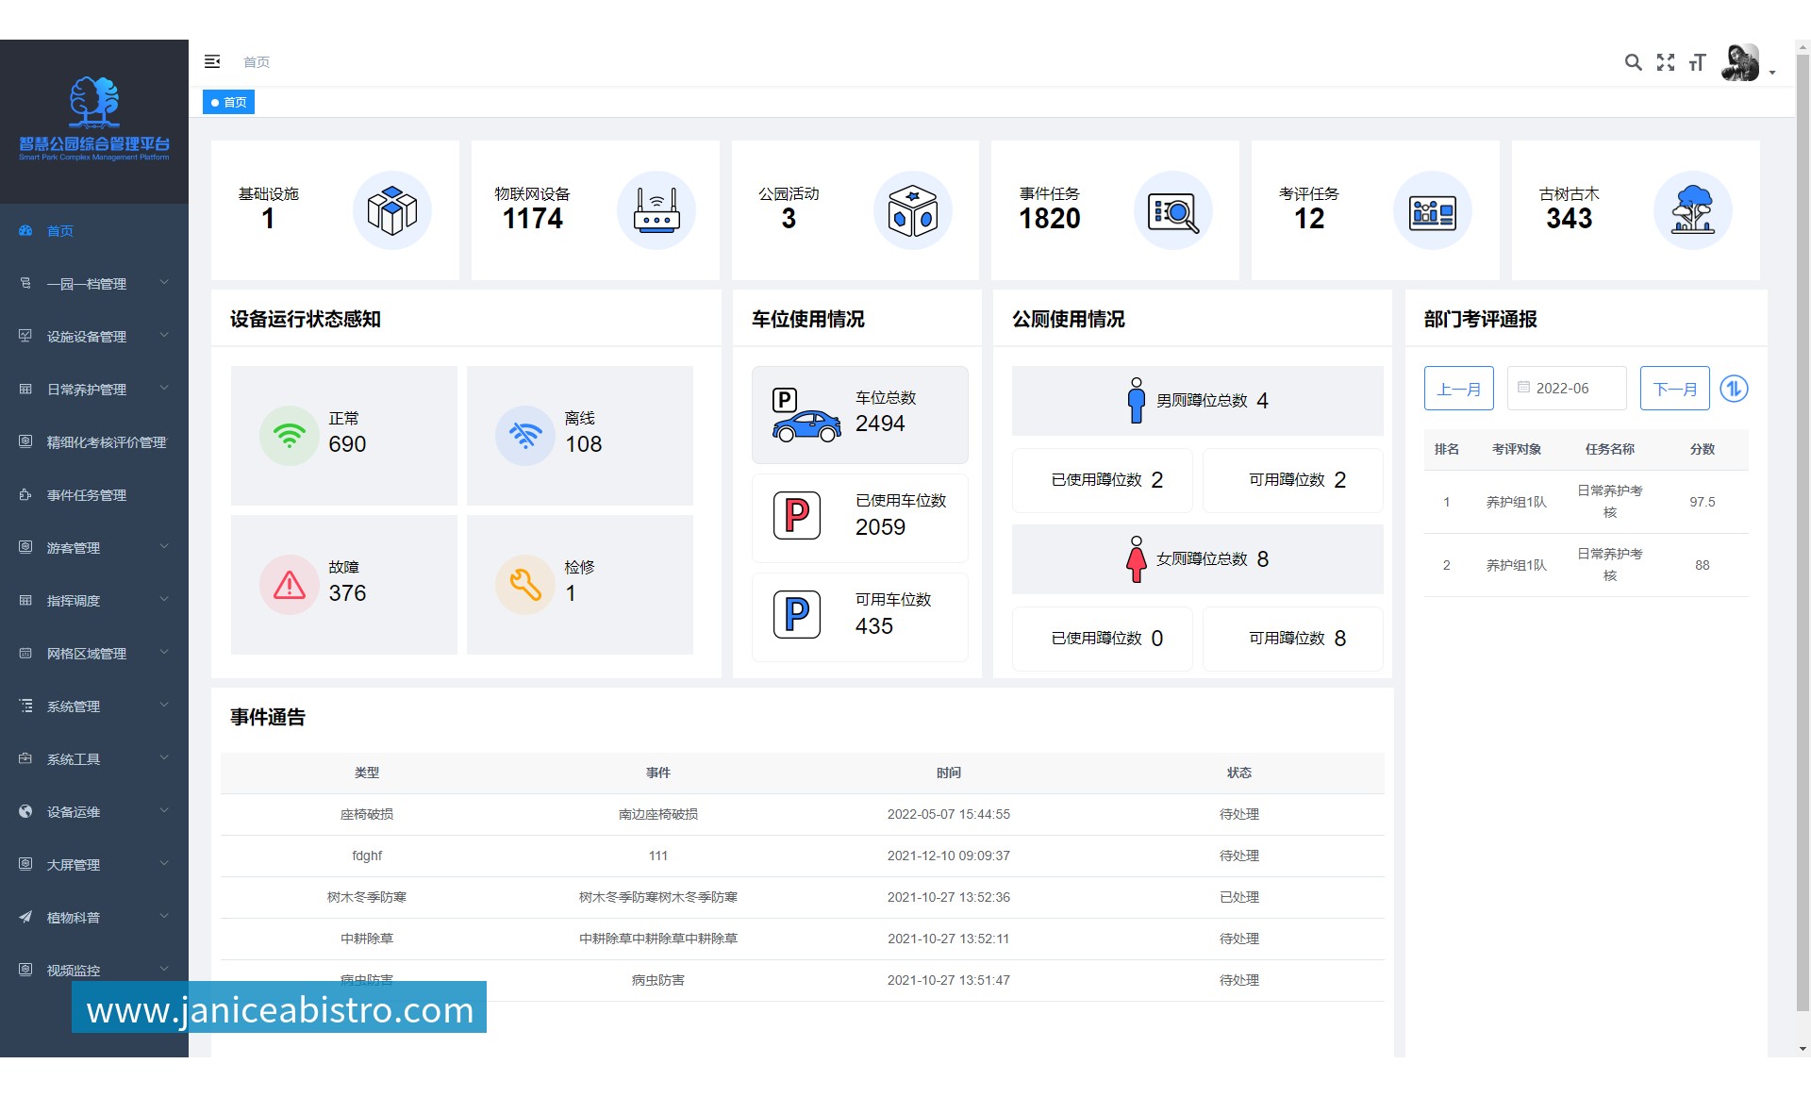The height and width of the screenshot is (1097, 1811).
Task: Select the blue 首页 tab tag
Action: (228, 102)
